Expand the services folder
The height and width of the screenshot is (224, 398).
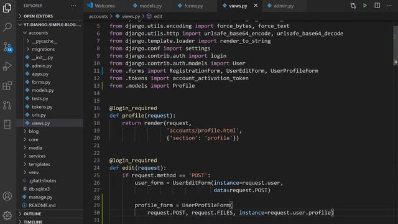pyautogui.click(x=50, y=156)
